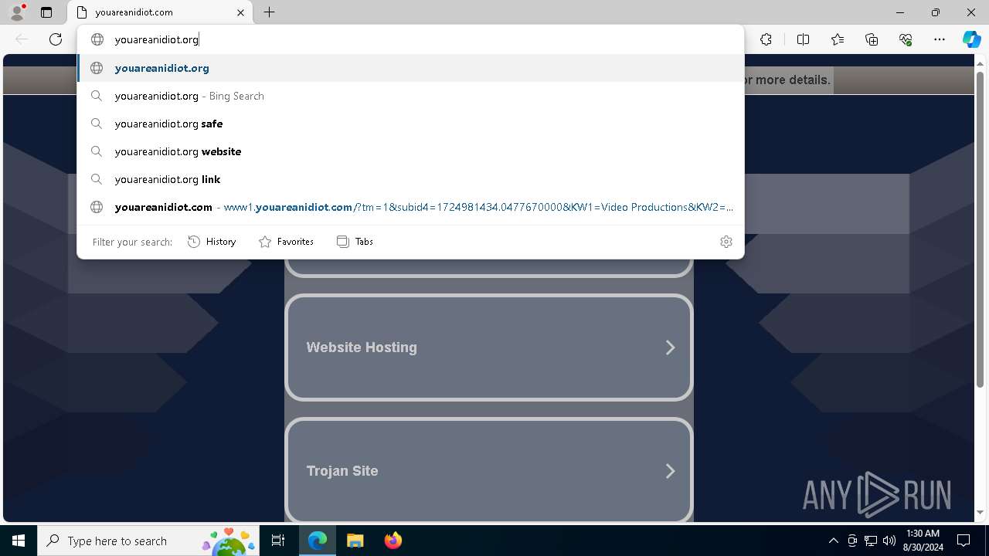This screenshot has height=556, width=989.
Task: Open Browser essentials heart icon
Action: coord(906,39)
